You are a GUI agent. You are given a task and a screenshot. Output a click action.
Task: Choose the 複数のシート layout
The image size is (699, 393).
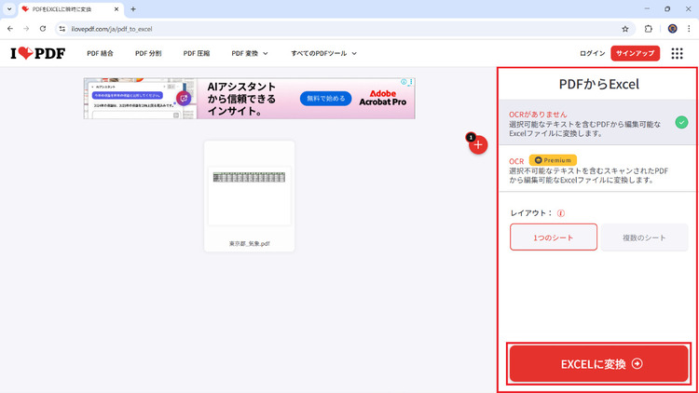pyautogui.click(x=644, y=237)
